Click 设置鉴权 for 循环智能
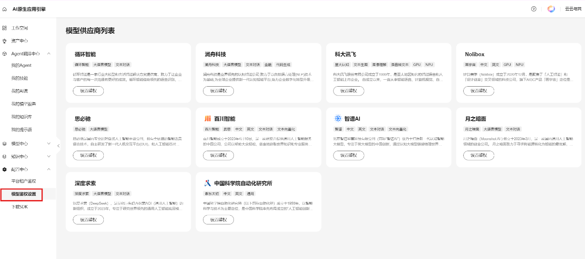Screen dimensions: 585x259 click(88, 91)
